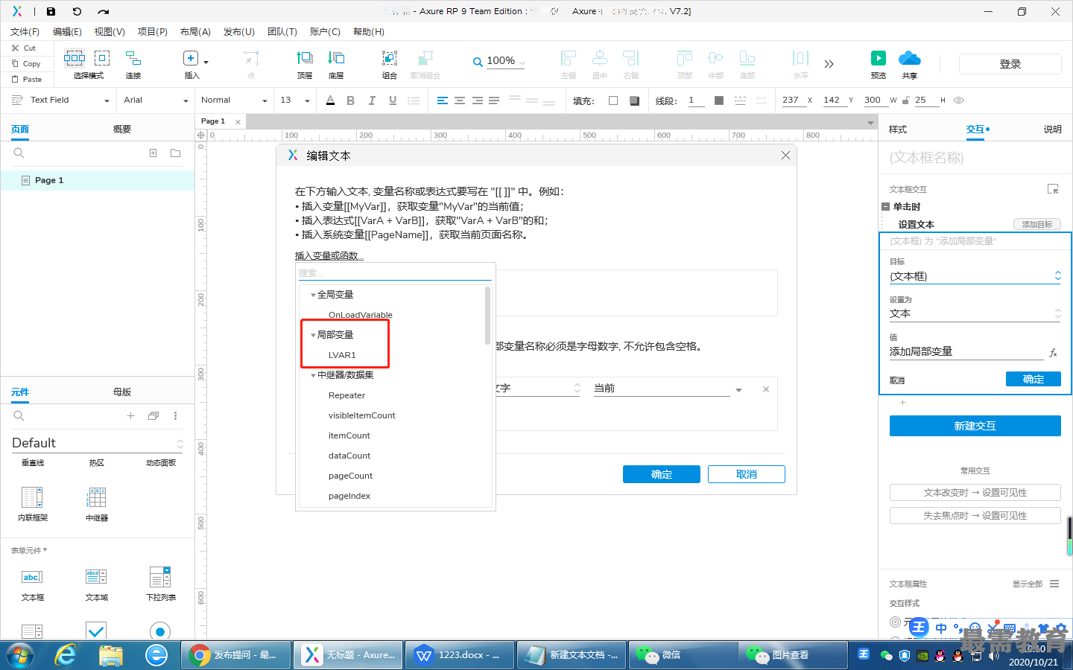Toggle the widget visibility eye icon

(x=959, y=100)
